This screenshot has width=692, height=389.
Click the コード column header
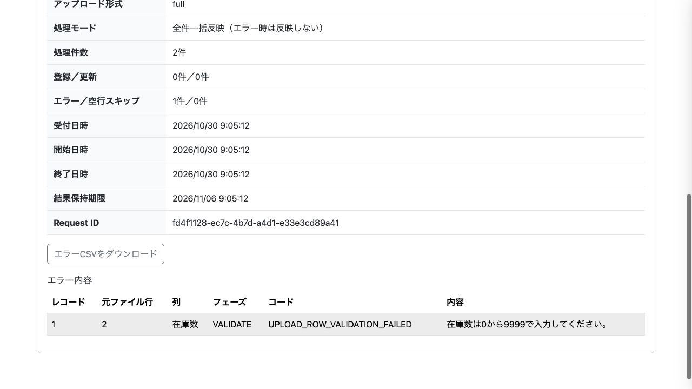click(281, 302)
